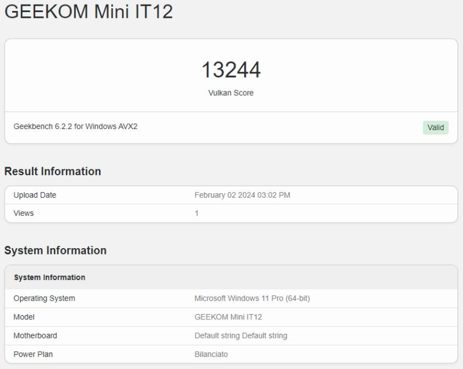Click Geekbench 6.2.2 for Windows AVX2 text
Viewport: 463px width, 369px height.
(75, 127)
